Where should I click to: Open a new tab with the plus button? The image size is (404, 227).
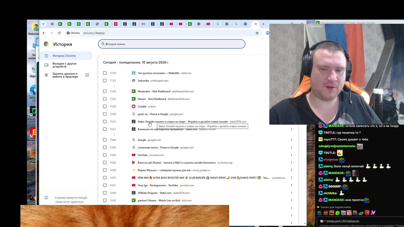point(263,24)
